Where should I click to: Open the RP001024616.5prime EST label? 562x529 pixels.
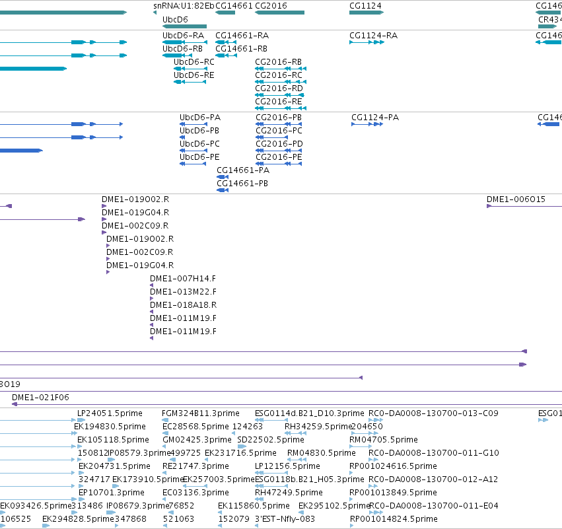click(x=393, y=466)
